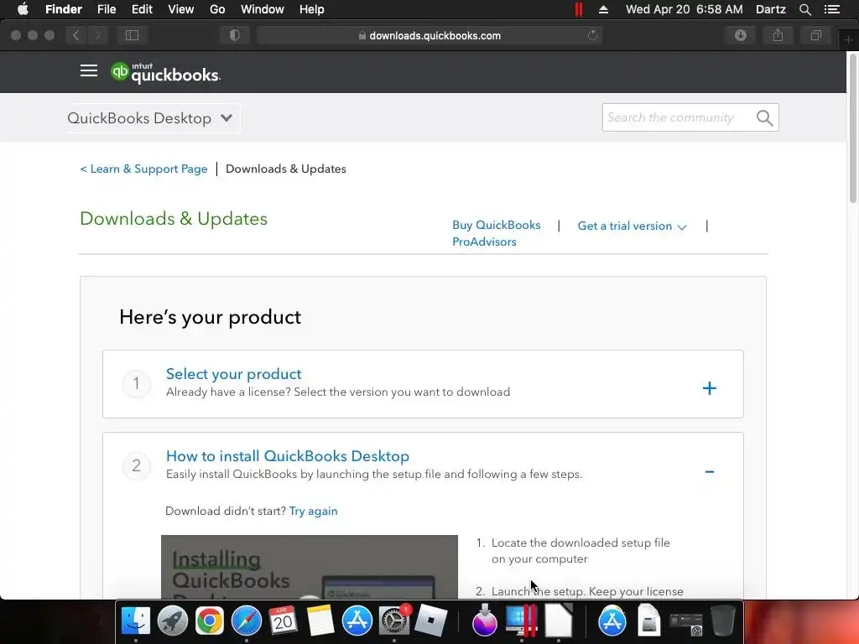This screenshot has height=644, width=859.
Task: Go back with Safari's back arrow
Action: click(76, 35)
